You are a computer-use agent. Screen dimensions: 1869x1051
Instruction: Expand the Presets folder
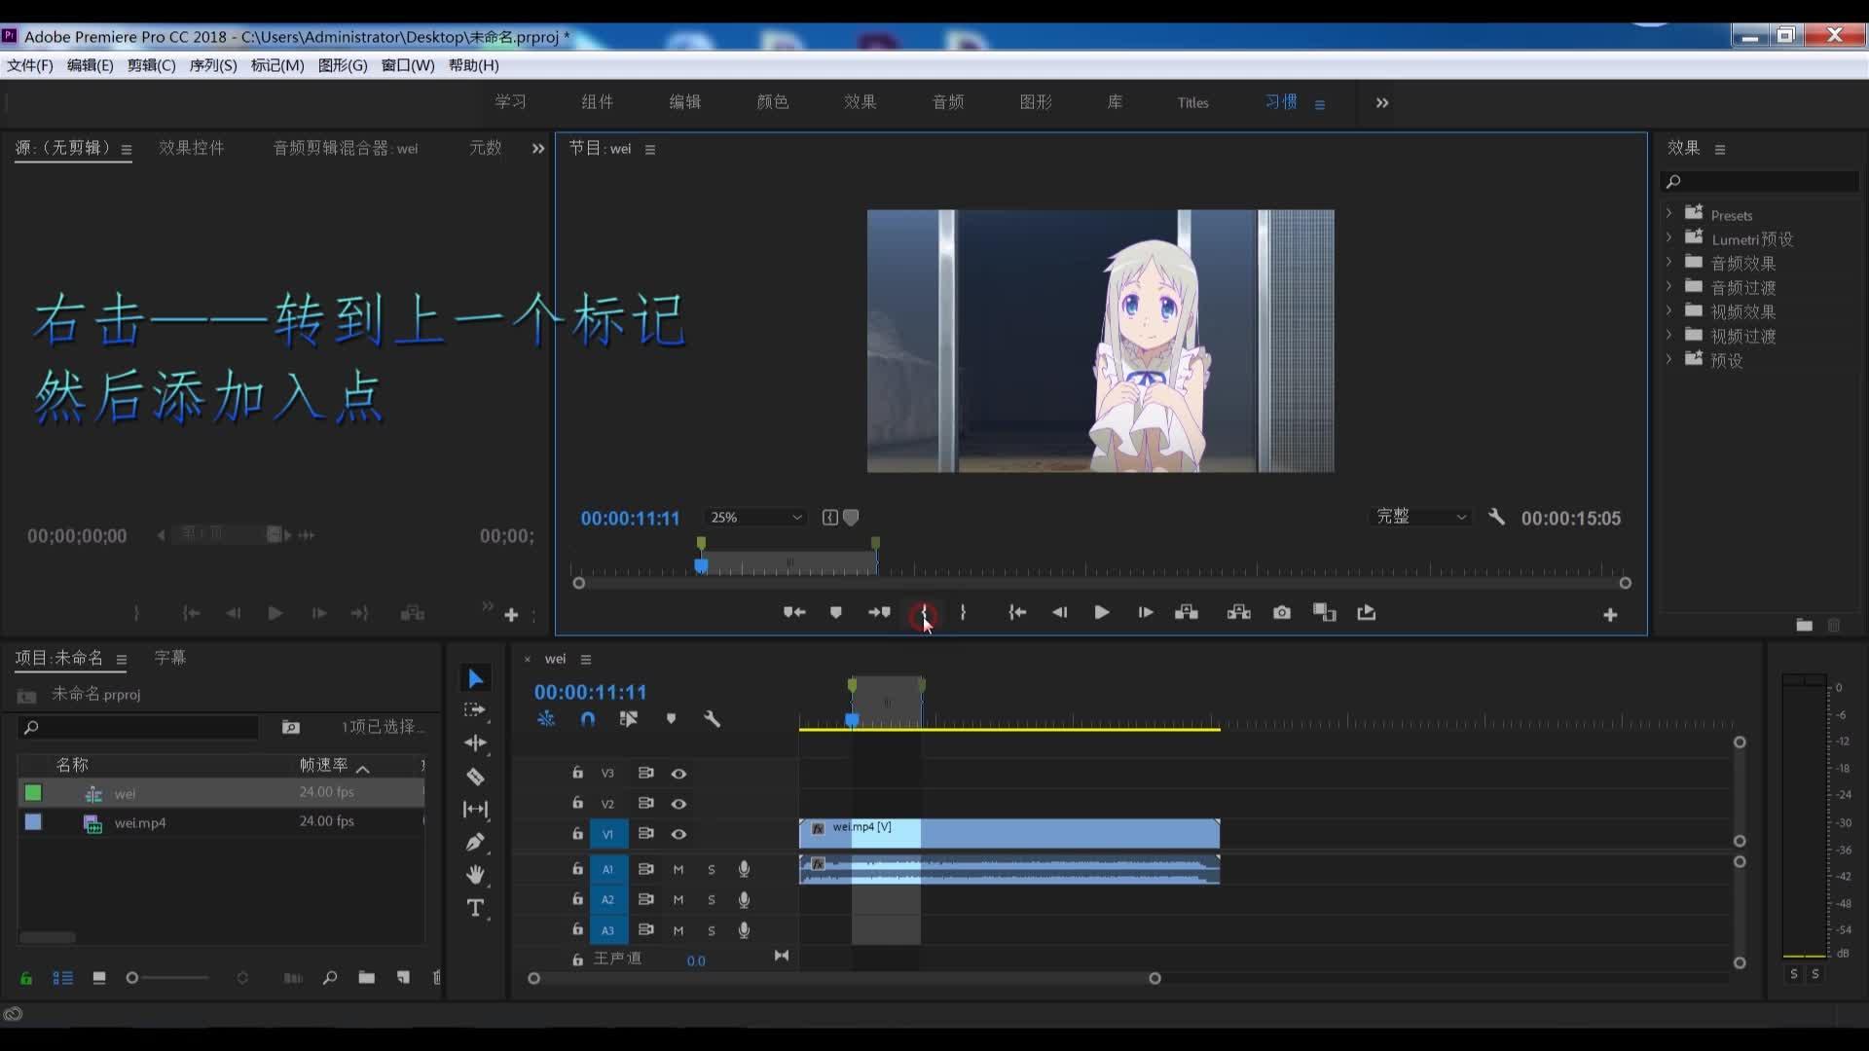(1668, 213)
